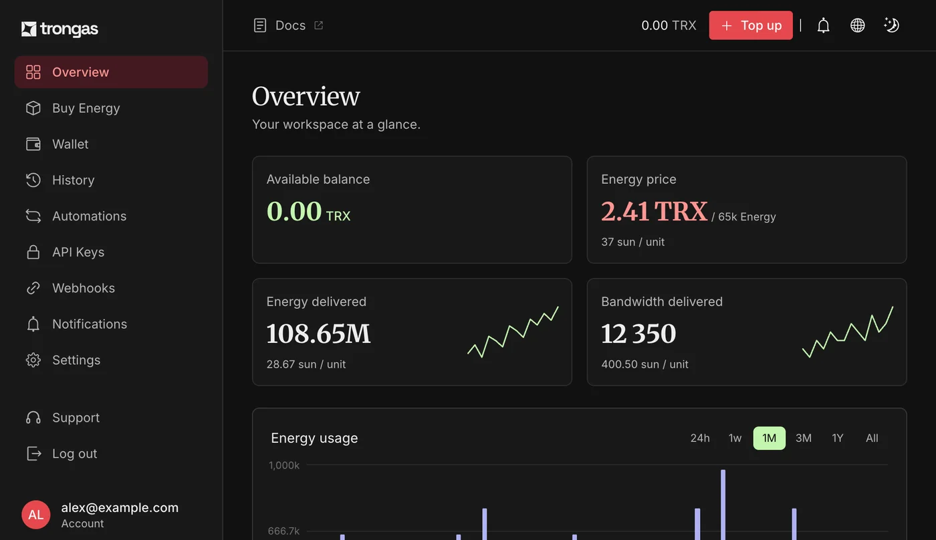Click the Support headset icon
936x540 pixels.
click(x=33, y=418)
